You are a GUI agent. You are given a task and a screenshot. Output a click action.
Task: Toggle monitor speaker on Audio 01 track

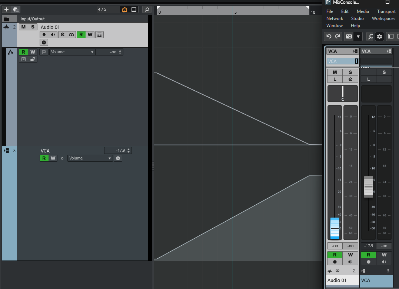point(53,34)
